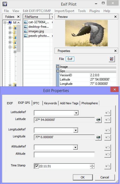
Task: Toggle the Time Stamp checkbox
Action: (37, 166)
